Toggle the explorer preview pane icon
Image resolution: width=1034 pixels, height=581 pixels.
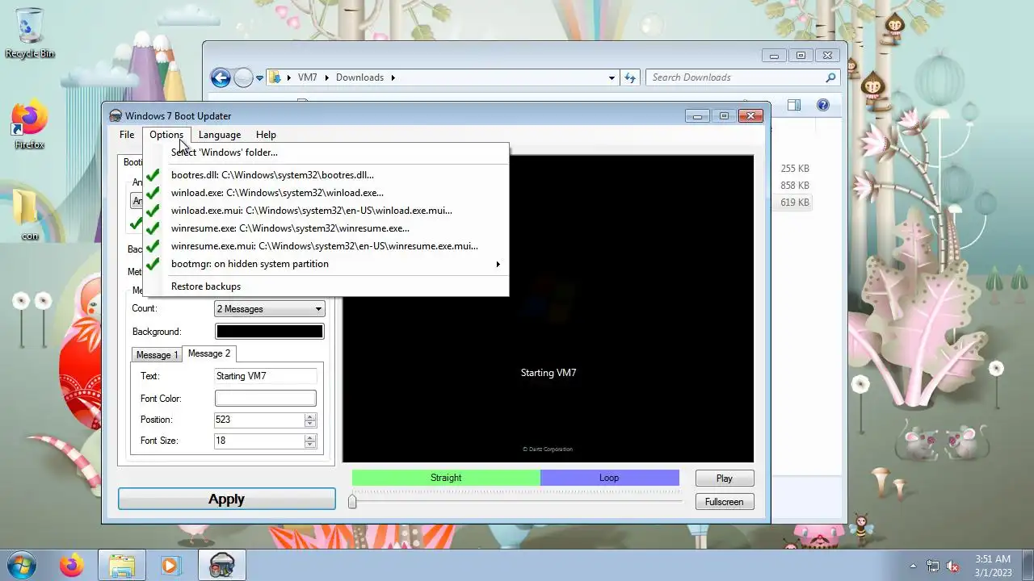[794, 105]
